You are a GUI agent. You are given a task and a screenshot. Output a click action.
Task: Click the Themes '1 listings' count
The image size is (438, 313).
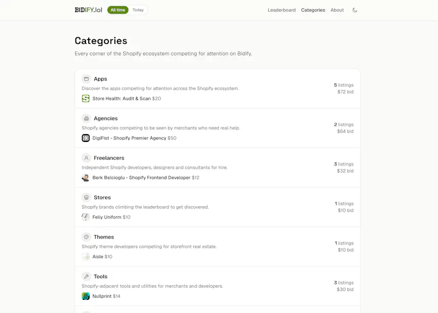coord(344,243)
